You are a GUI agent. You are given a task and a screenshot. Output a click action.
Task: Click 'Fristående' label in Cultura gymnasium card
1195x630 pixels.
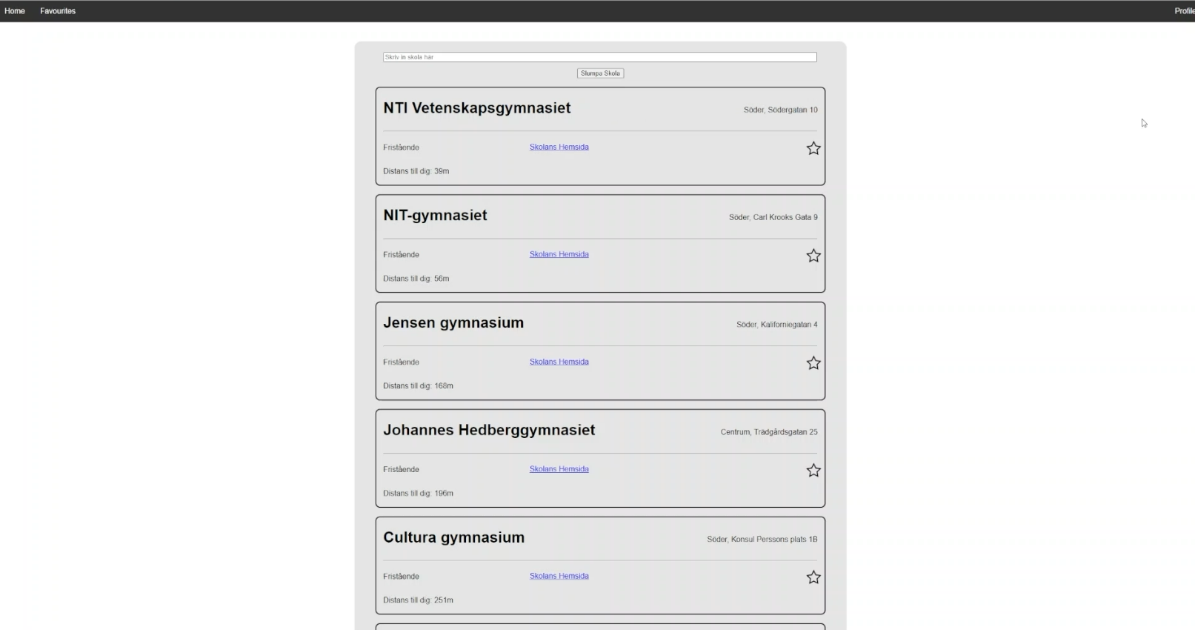click(401, 577)
